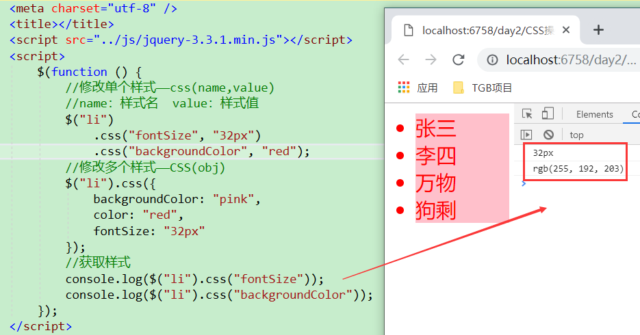The image size is (640, 335).
Task: Select the localhost:6758/day2/CSS tab
Action: (486, 30)
